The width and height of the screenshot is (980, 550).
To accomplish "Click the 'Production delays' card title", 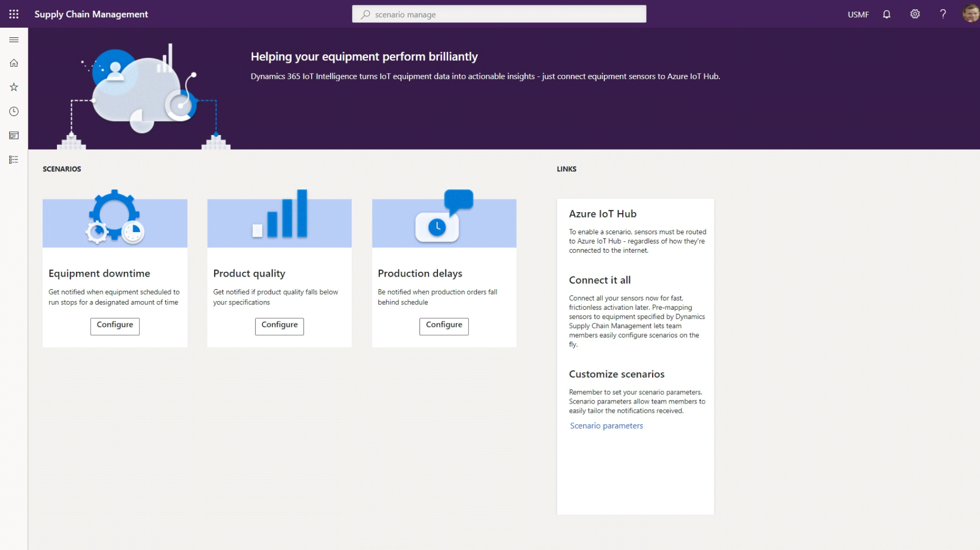I will (x=420, y=273).
